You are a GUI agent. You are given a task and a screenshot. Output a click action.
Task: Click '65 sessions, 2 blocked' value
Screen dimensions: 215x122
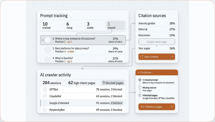[109, 96]
